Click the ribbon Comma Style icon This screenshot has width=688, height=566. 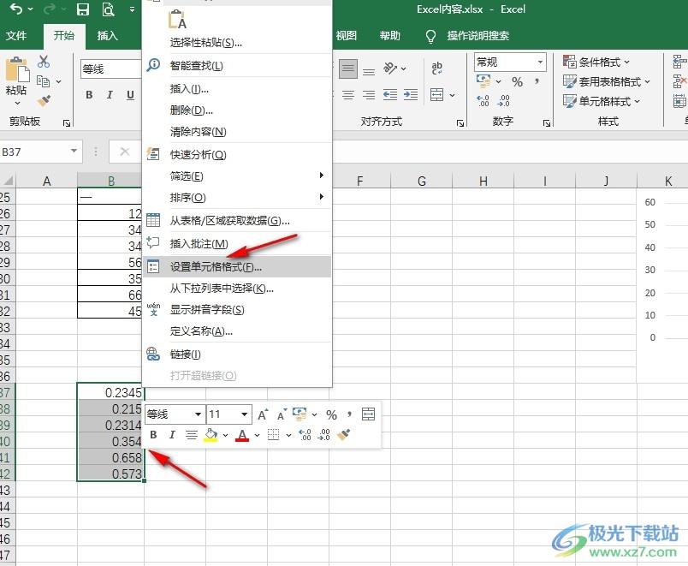pos(537,81)
